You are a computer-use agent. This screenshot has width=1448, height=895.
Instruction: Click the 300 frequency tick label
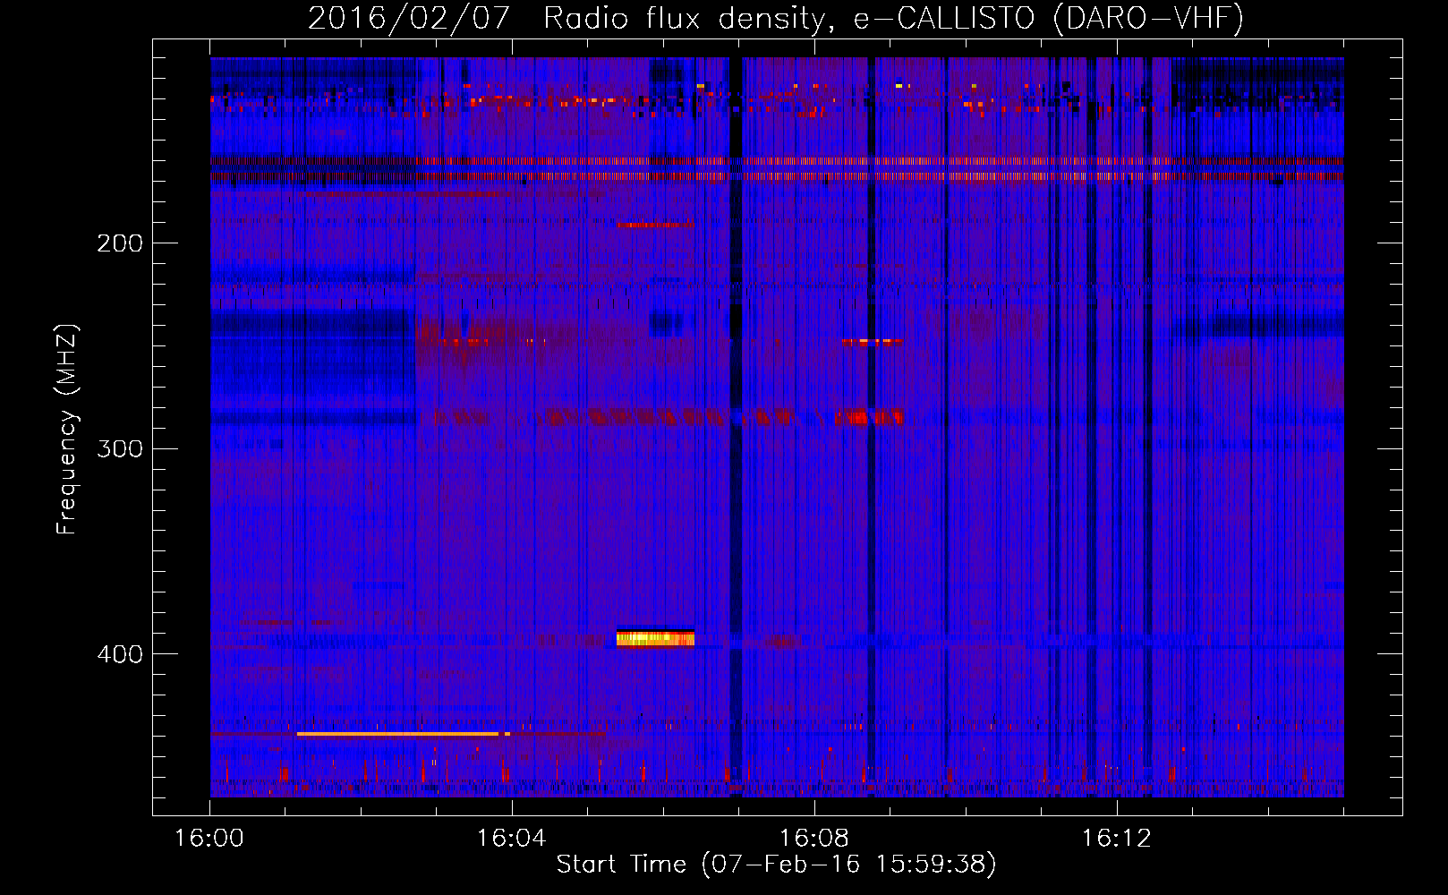[120, 448]
